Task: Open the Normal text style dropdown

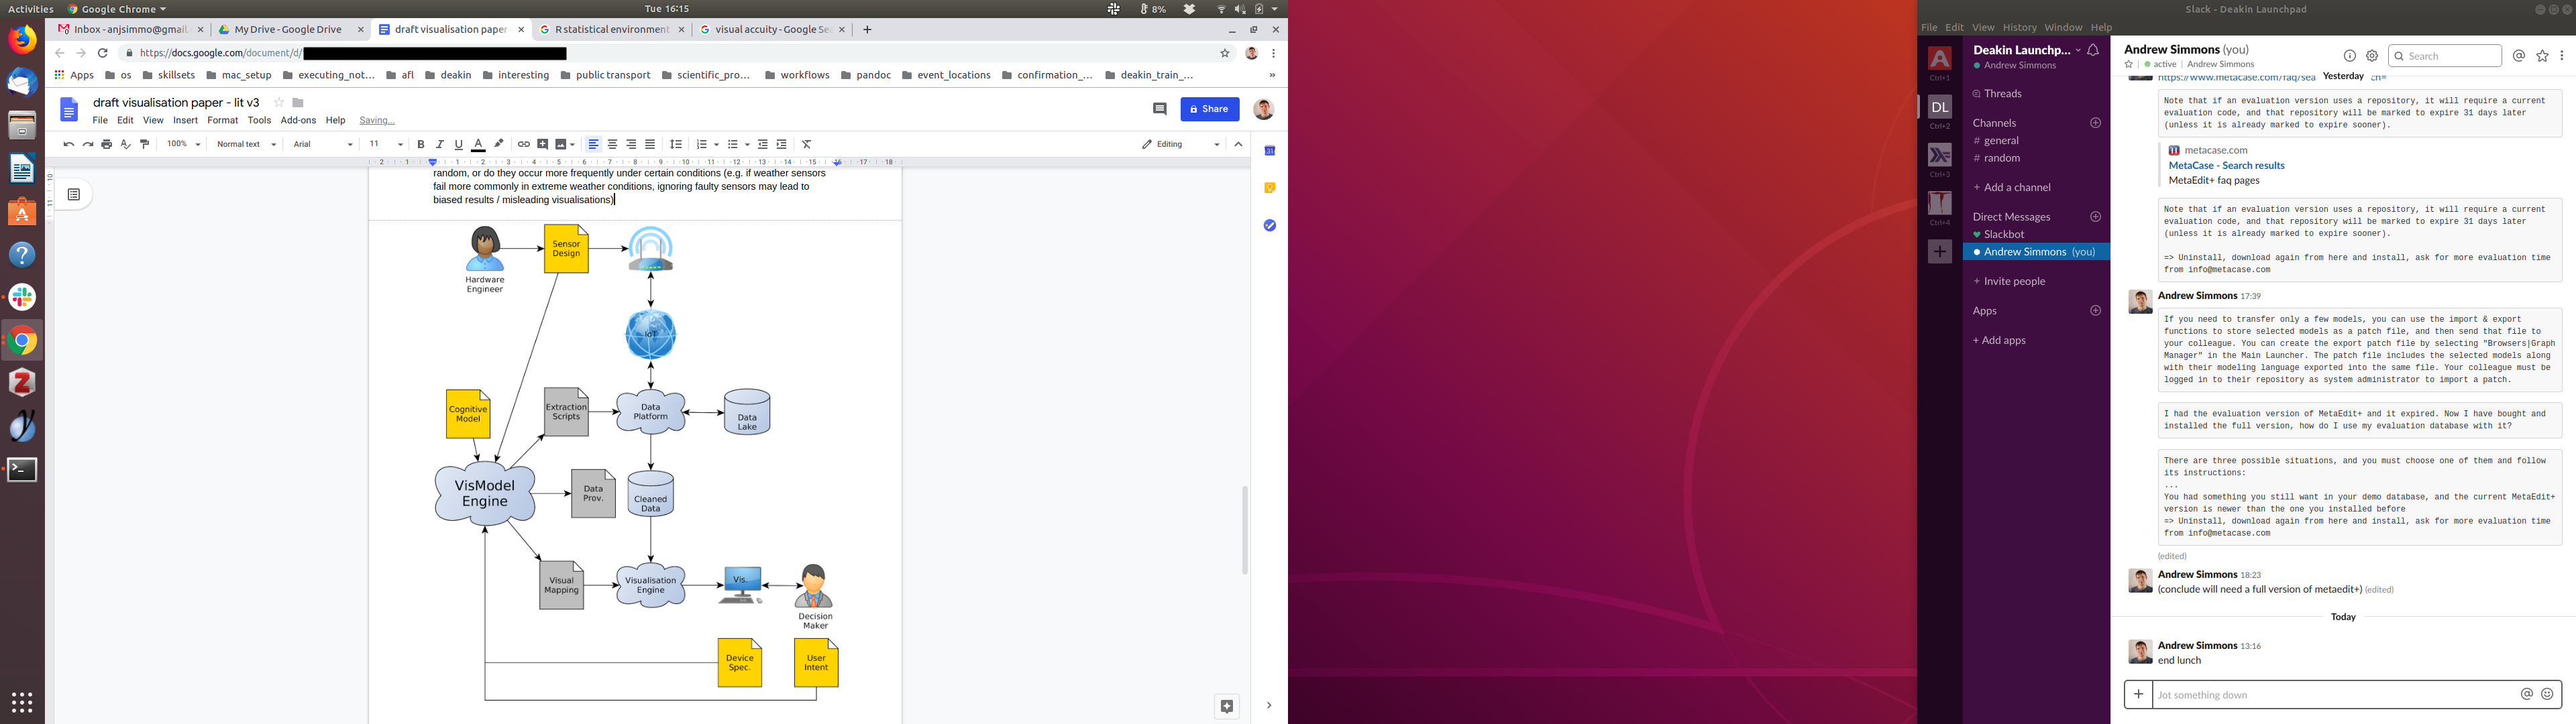Action: [246, 145]
